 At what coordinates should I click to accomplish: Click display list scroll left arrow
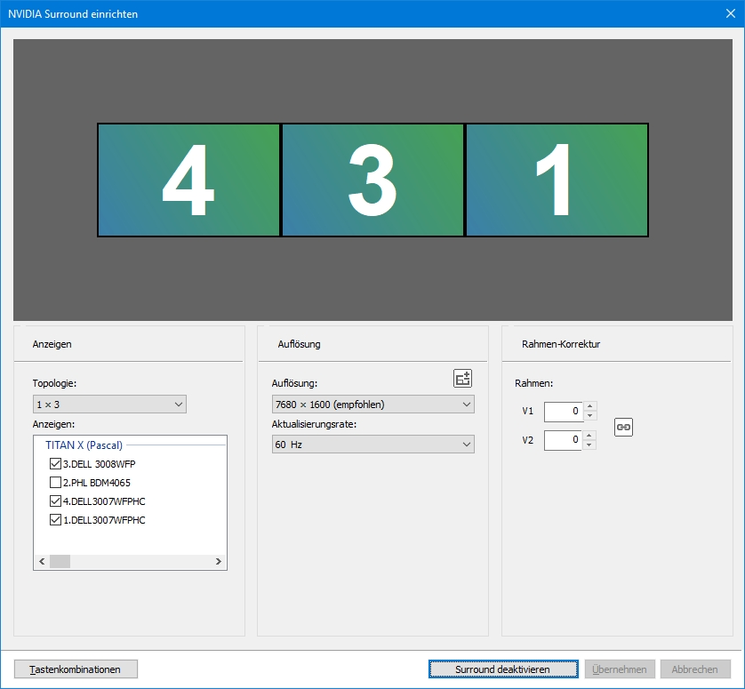[42, 561]
